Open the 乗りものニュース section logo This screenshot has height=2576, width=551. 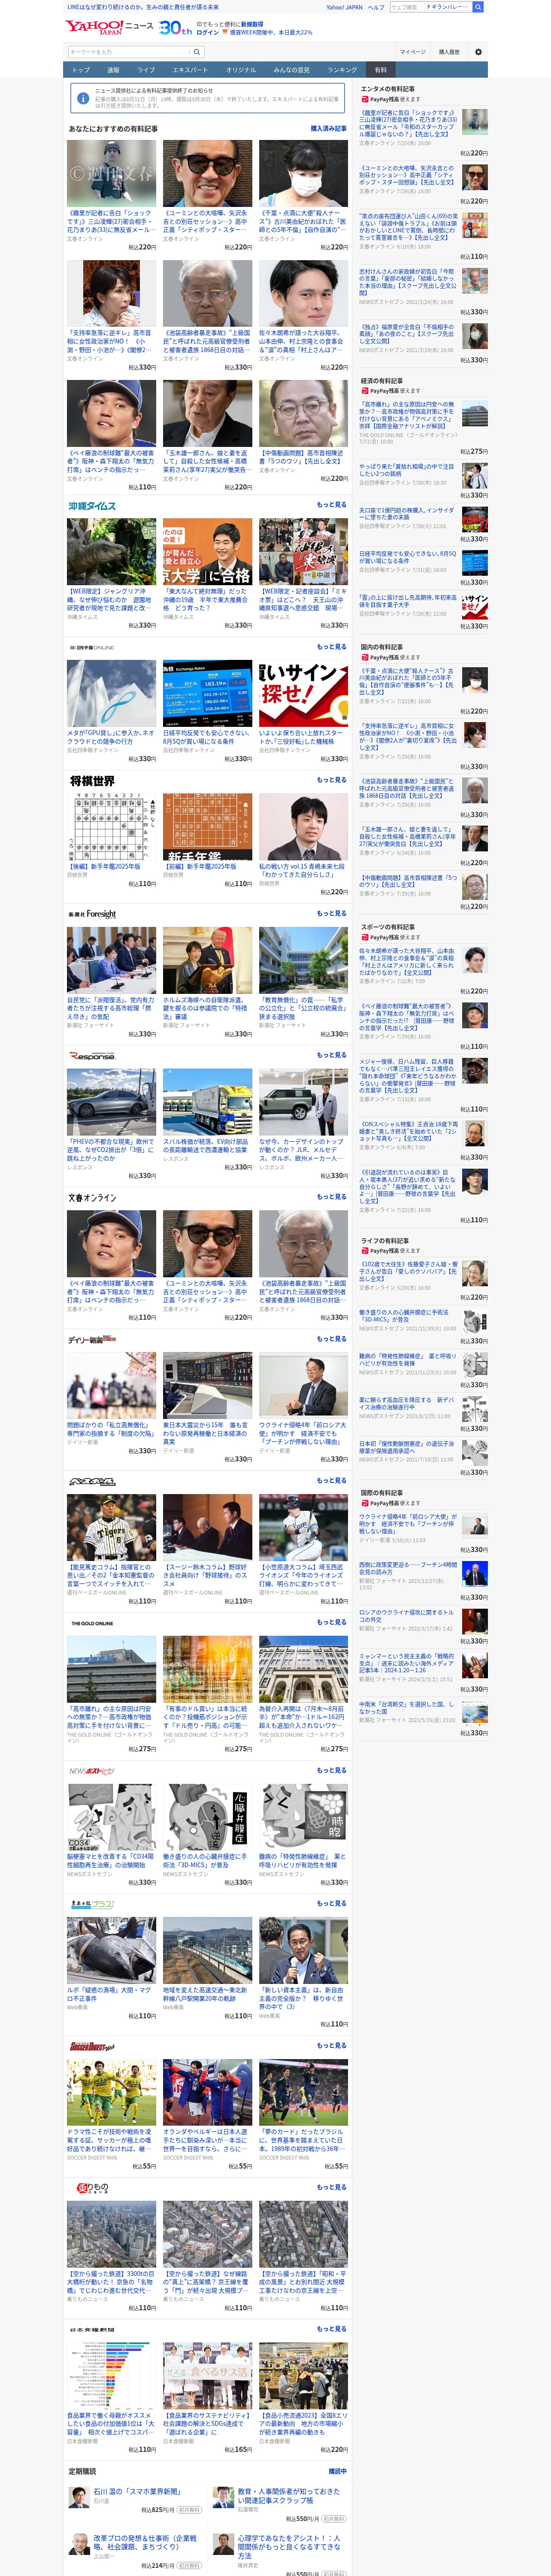[x=91, y=2188]
